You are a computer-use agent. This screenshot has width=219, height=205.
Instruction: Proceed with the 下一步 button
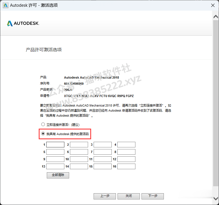[153, 196]
